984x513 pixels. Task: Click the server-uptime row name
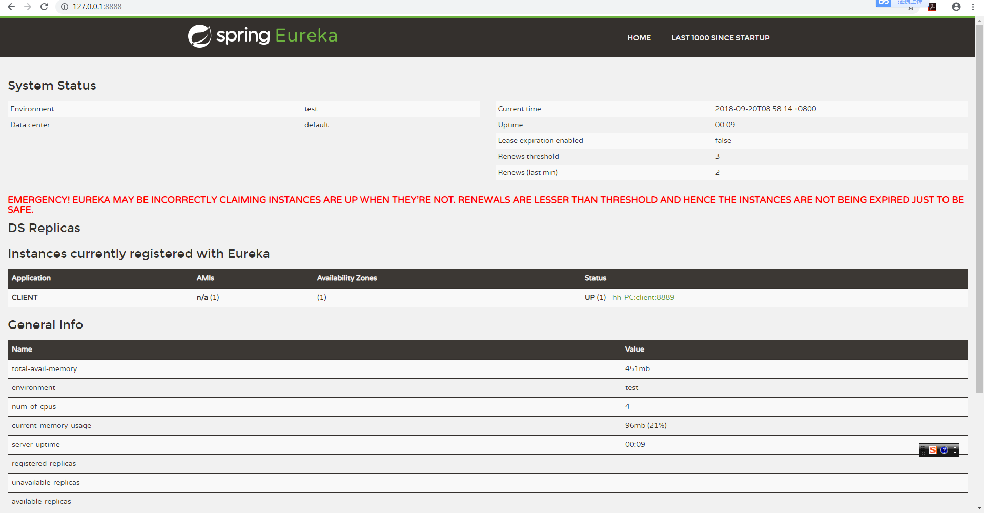coord(35,444)
